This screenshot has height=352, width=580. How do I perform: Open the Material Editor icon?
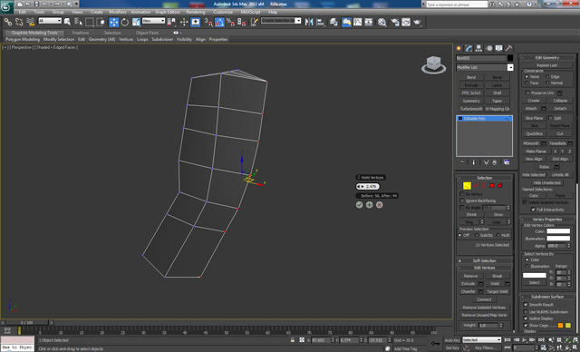click(x=382, y=22)
